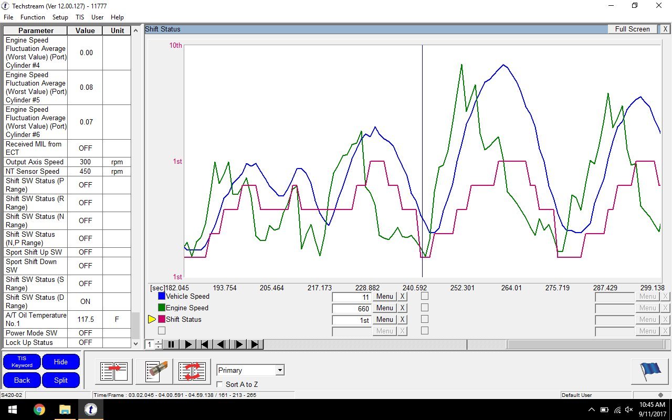This screenshot has height=420, width=672.
Task: Click the blue Split button
Action: [61, 380]
